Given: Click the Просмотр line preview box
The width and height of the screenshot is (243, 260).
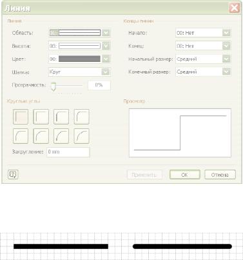Looking at the screenshot, I should (180, 133).
